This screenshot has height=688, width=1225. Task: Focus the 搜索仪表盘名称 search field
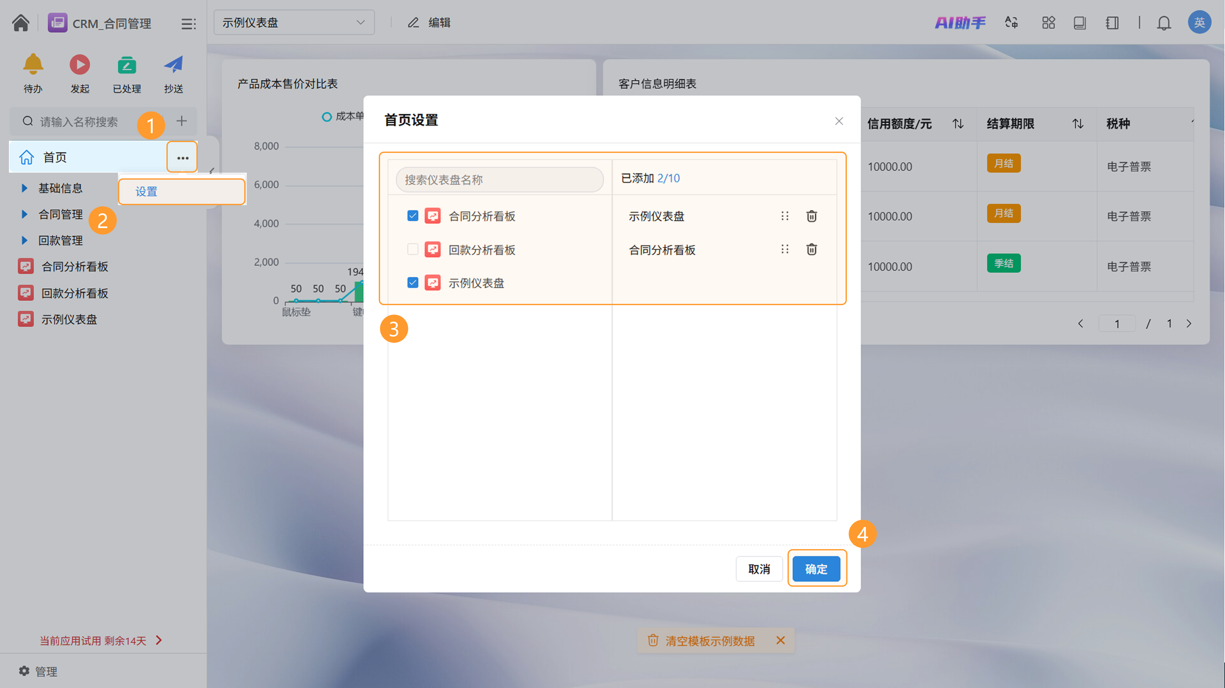pos(499,180)
